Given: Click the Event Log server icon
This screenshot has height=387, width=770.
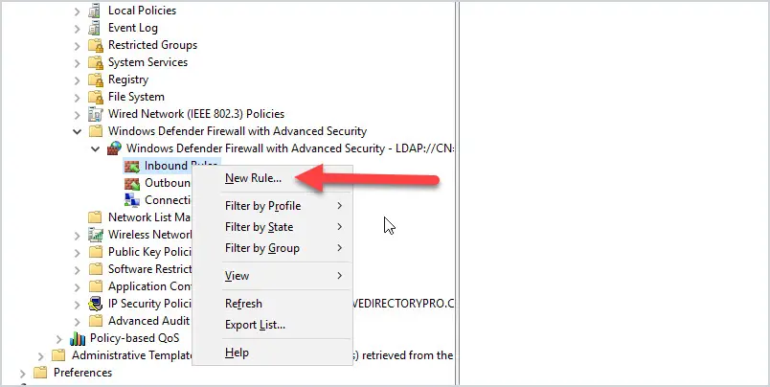Looking at the screenshot, I should pyautogui.click(x=94, y=28).
